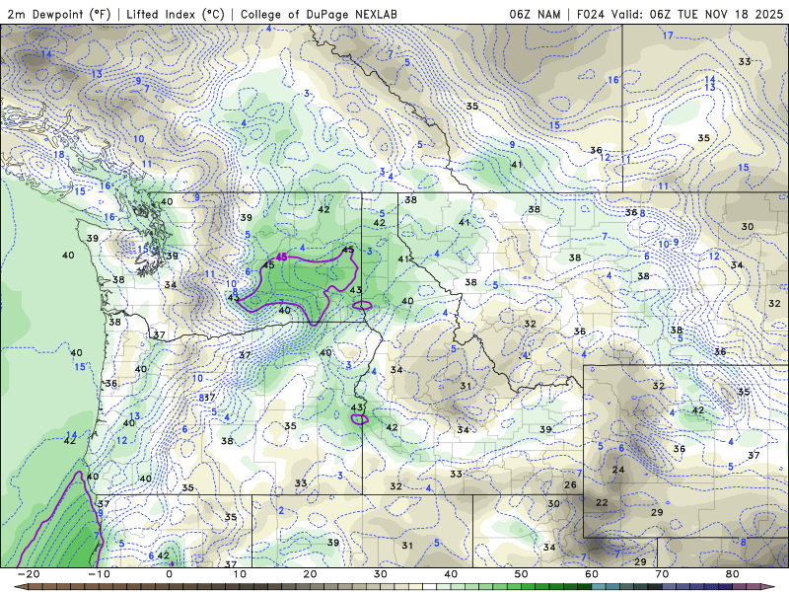Click the '60' colorbar scale label
The height and width of the screenshot is (592, 789).
(x=592, y=574)
